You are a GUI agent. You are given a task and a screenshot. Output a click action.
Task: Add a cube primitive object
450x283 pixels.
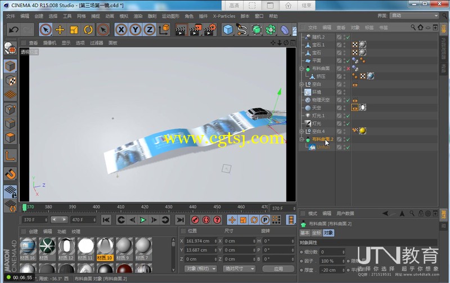(228, 30)
